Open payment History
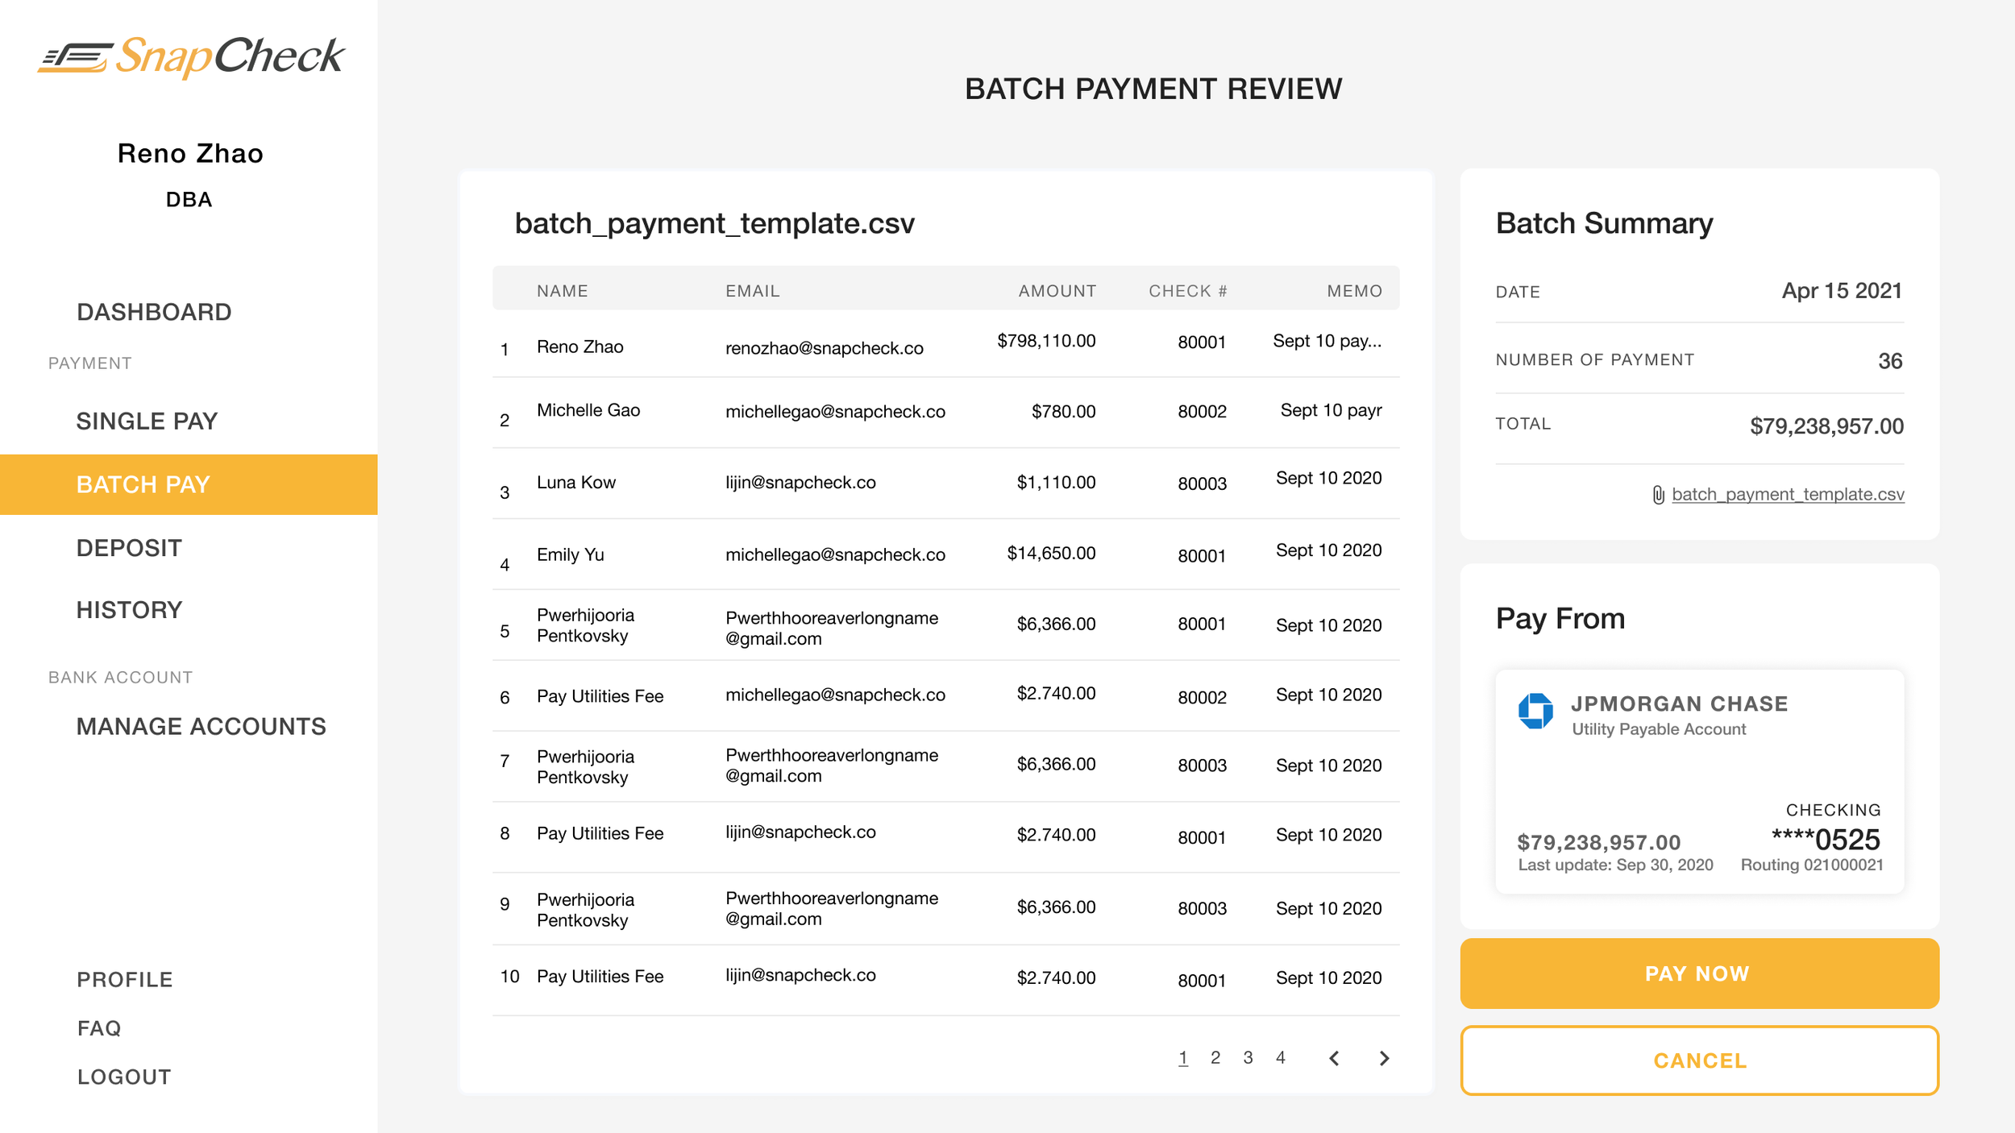Viewport: 2015px width, 1133px height. pos(129,610)
